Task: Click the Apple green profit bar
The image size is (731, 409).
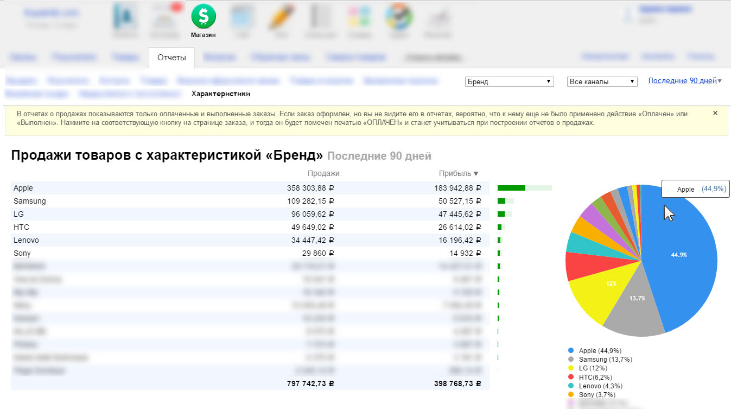Action: 511,188
